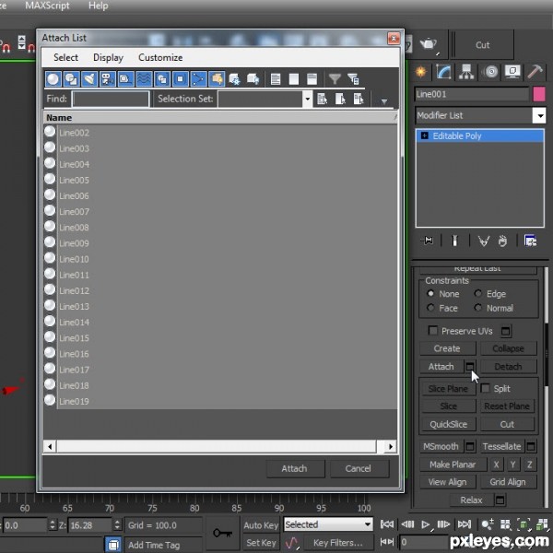Screen dimensions: 553x553
Task: Toggle Display Bone Objects filter icon
Action: pos(198,79)
